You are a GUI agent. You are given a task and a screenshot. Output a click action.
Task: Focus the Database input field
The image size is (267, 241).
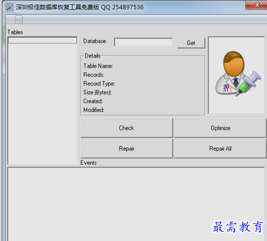tap(144, 42)
